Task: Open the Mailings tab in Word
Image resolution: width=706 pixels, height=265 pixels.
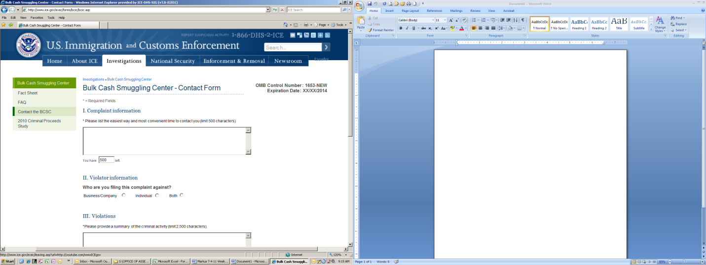Action: [x=456, y=10]
